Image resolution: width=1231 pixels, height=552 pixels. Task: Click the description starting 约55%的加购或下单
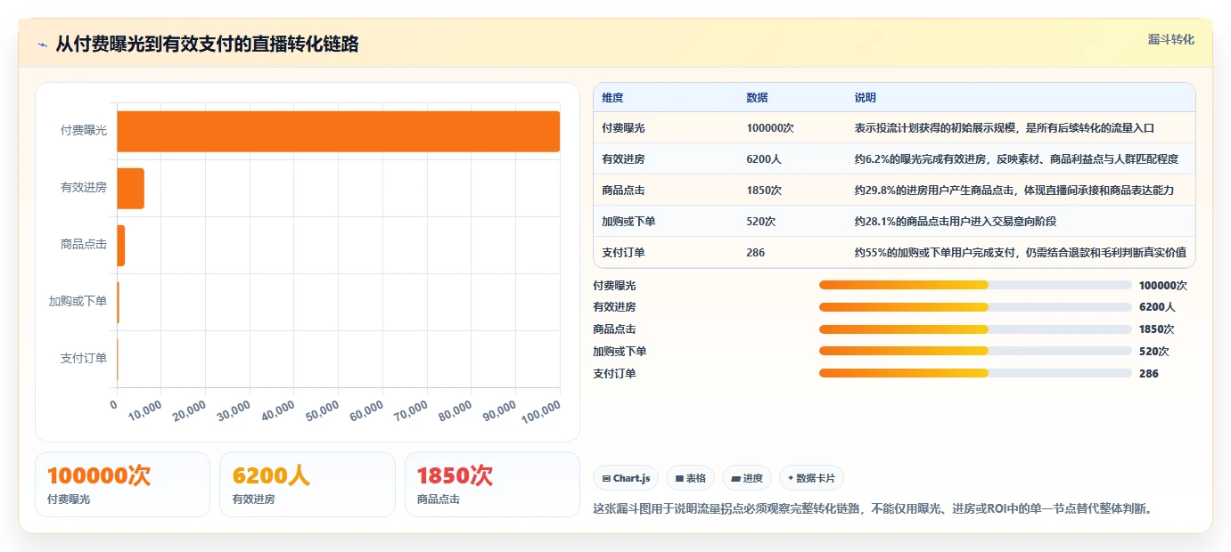tap(1021, 252)
